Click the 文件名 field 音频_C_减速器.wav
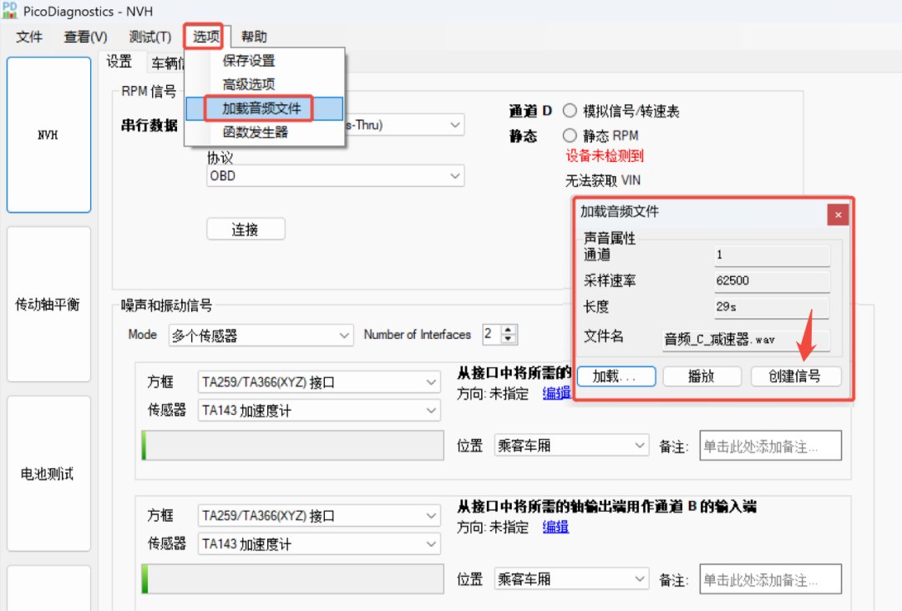This screenshot has width=902, height=611. pos(746,340)
